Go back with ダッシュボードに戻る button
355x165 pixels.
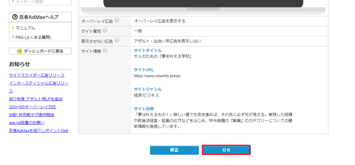coord(40,51)
